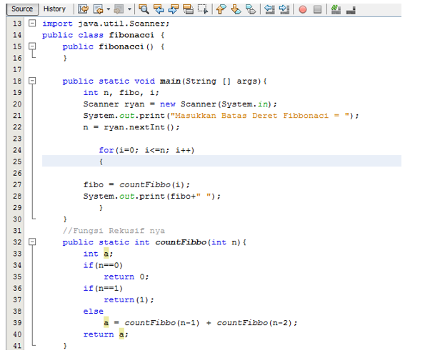Screen dimensions: 430x358
Task: Collapse the countFibbo method fold on line 32
Action: [32, 242]
